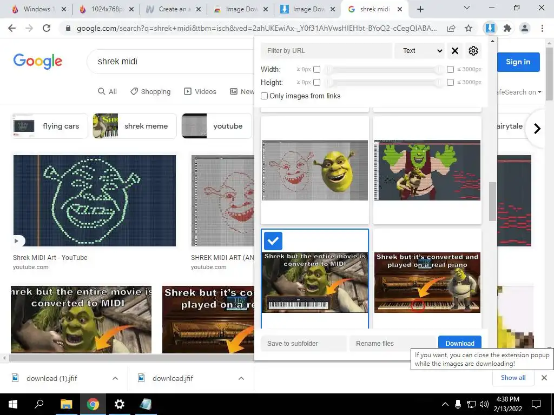Open the Chrome extensions puzzle icon
Screen dimensions: 554x415
click(x=507, y=28)
